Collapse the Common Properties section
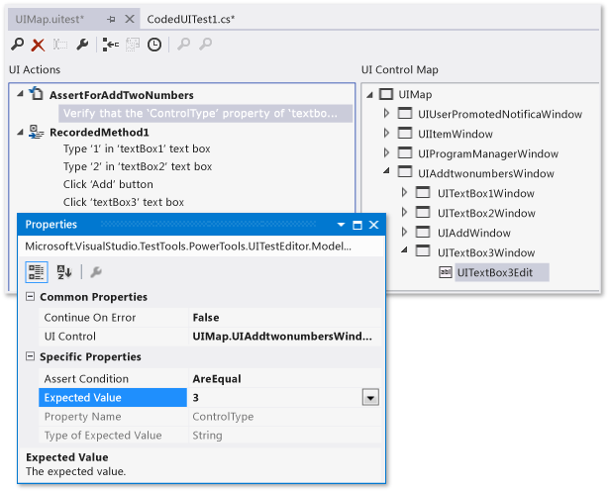Image resolution: width=609 pixels, height=491 pixels. 30,297
